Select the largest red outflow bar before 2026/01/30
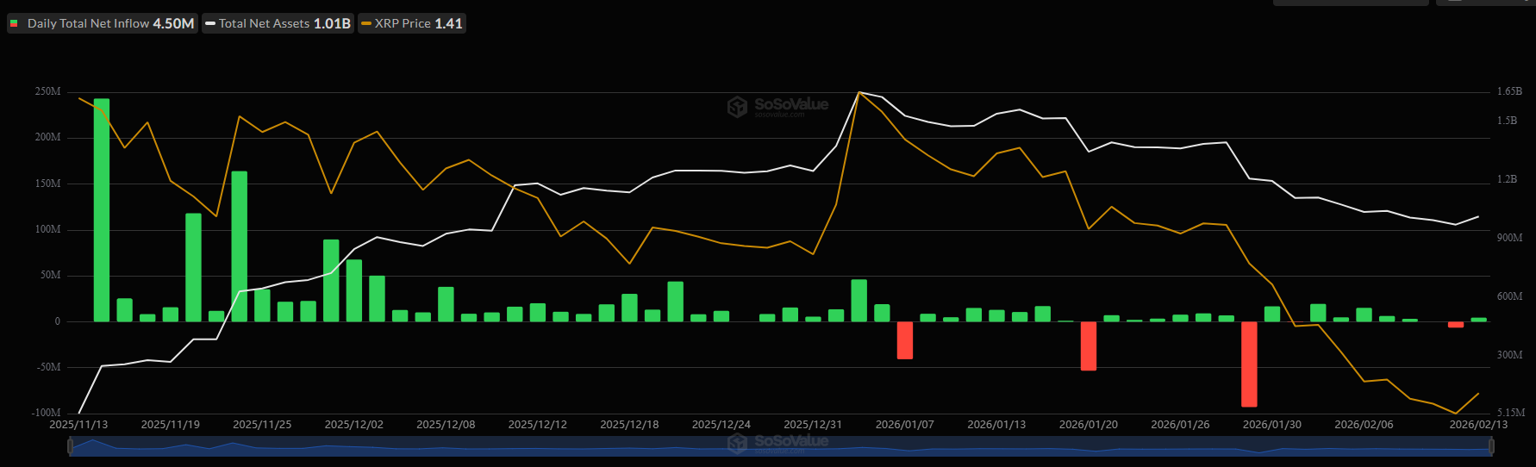 1249,364
